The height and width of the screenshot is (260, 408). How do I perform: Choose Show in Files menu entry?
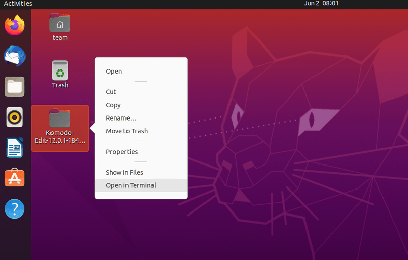141,172
